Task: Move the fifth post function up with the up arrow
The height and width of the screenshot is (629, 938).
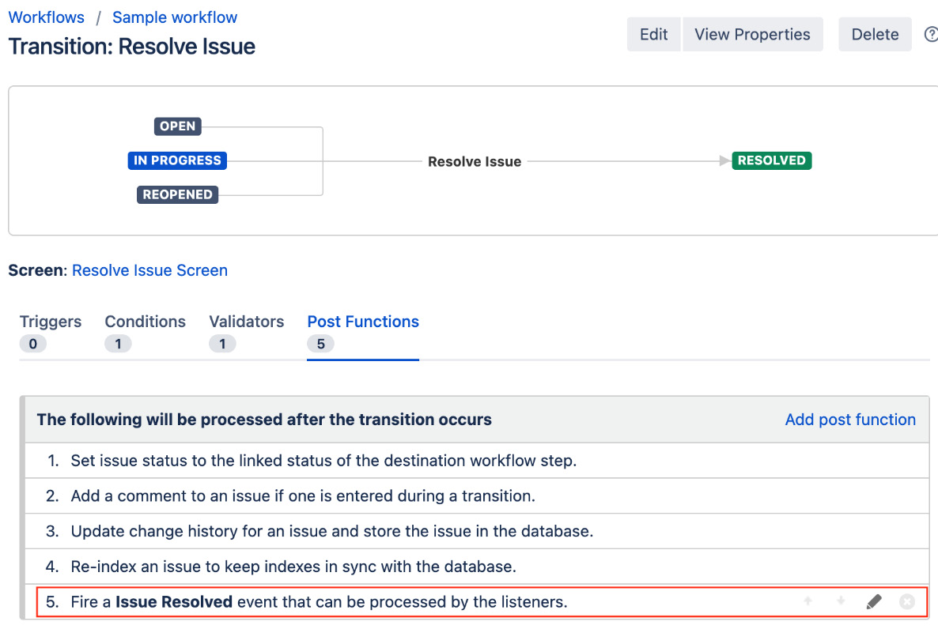Action: [808, 601]
